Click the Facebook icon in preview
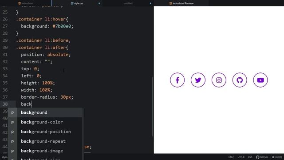This screenshot has height=160, width=284. (x=177, y=80)
